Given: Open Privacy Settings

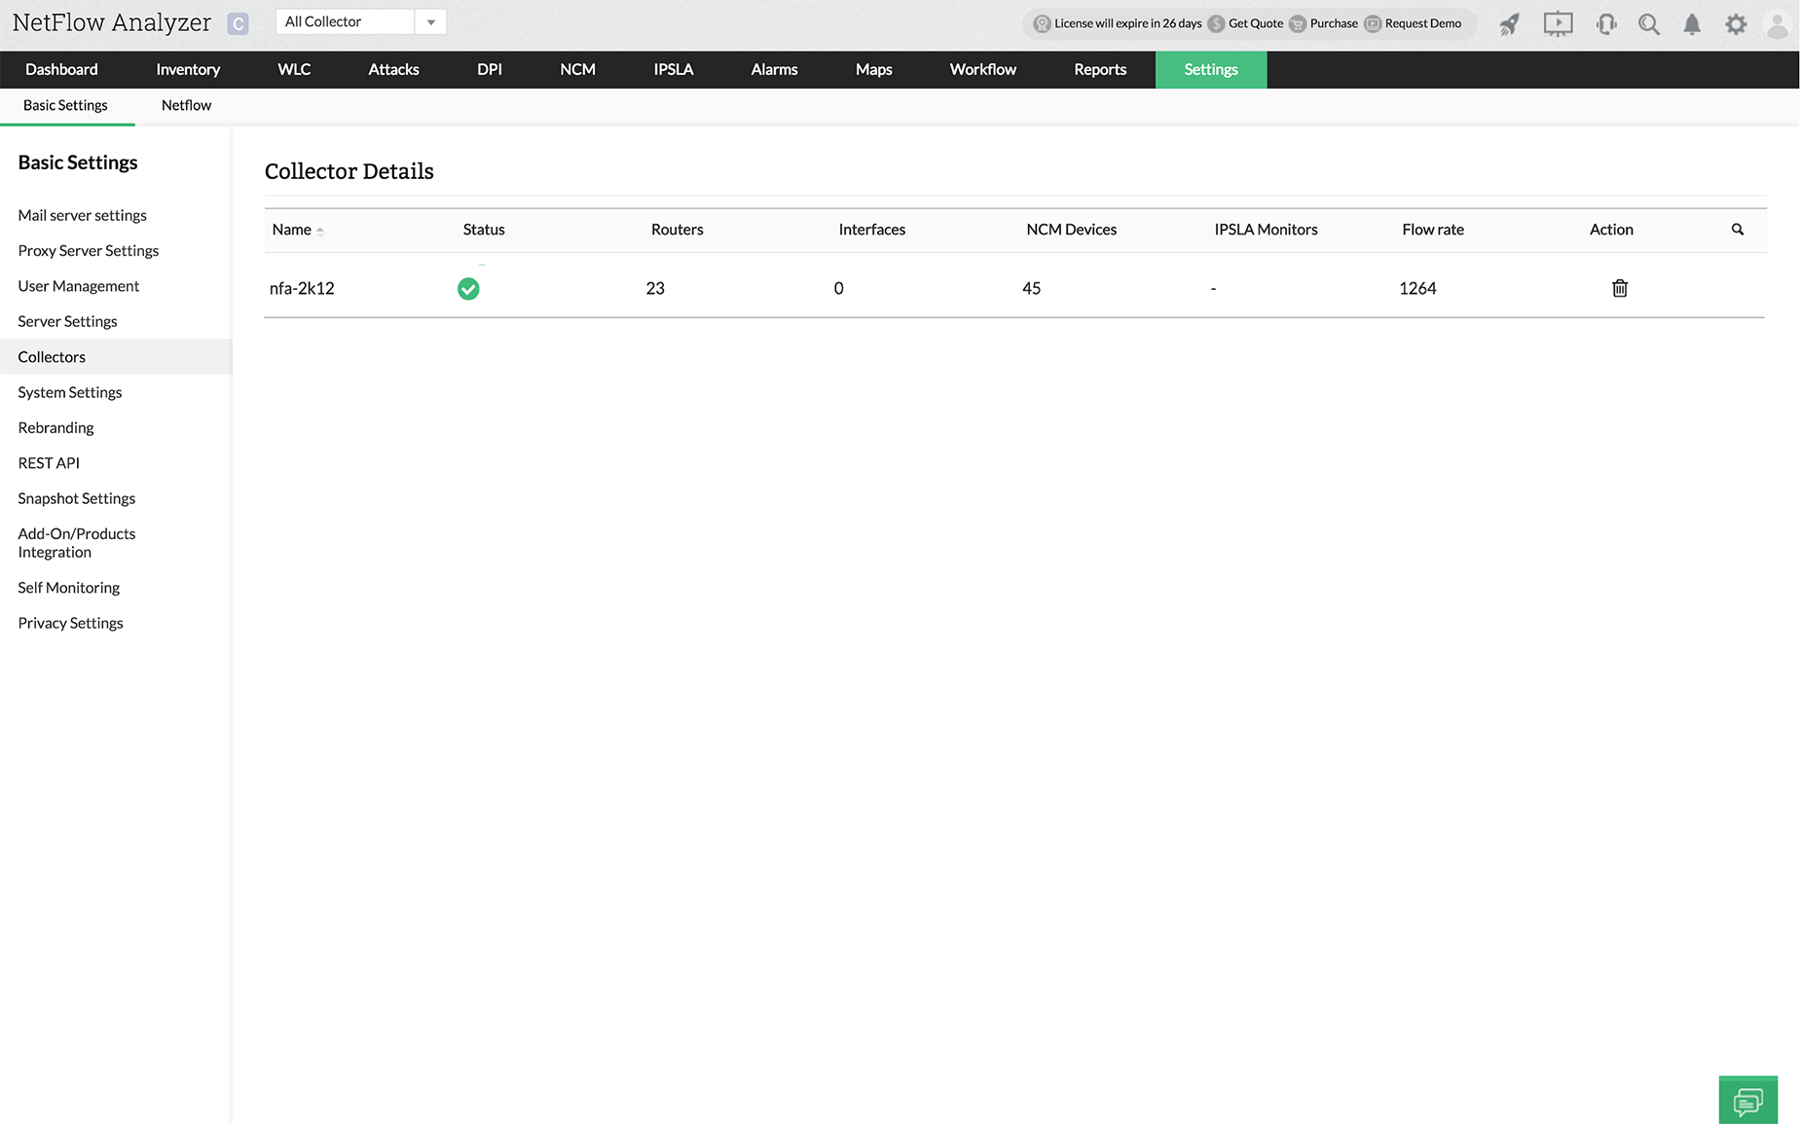Looking at the screenshot, I should point(70,623).
